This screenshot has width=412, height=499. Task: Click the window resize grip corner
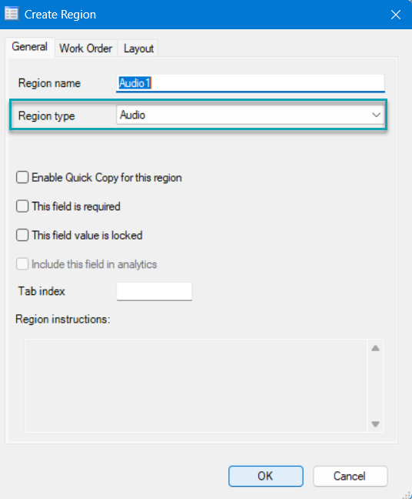pos(407,494)
